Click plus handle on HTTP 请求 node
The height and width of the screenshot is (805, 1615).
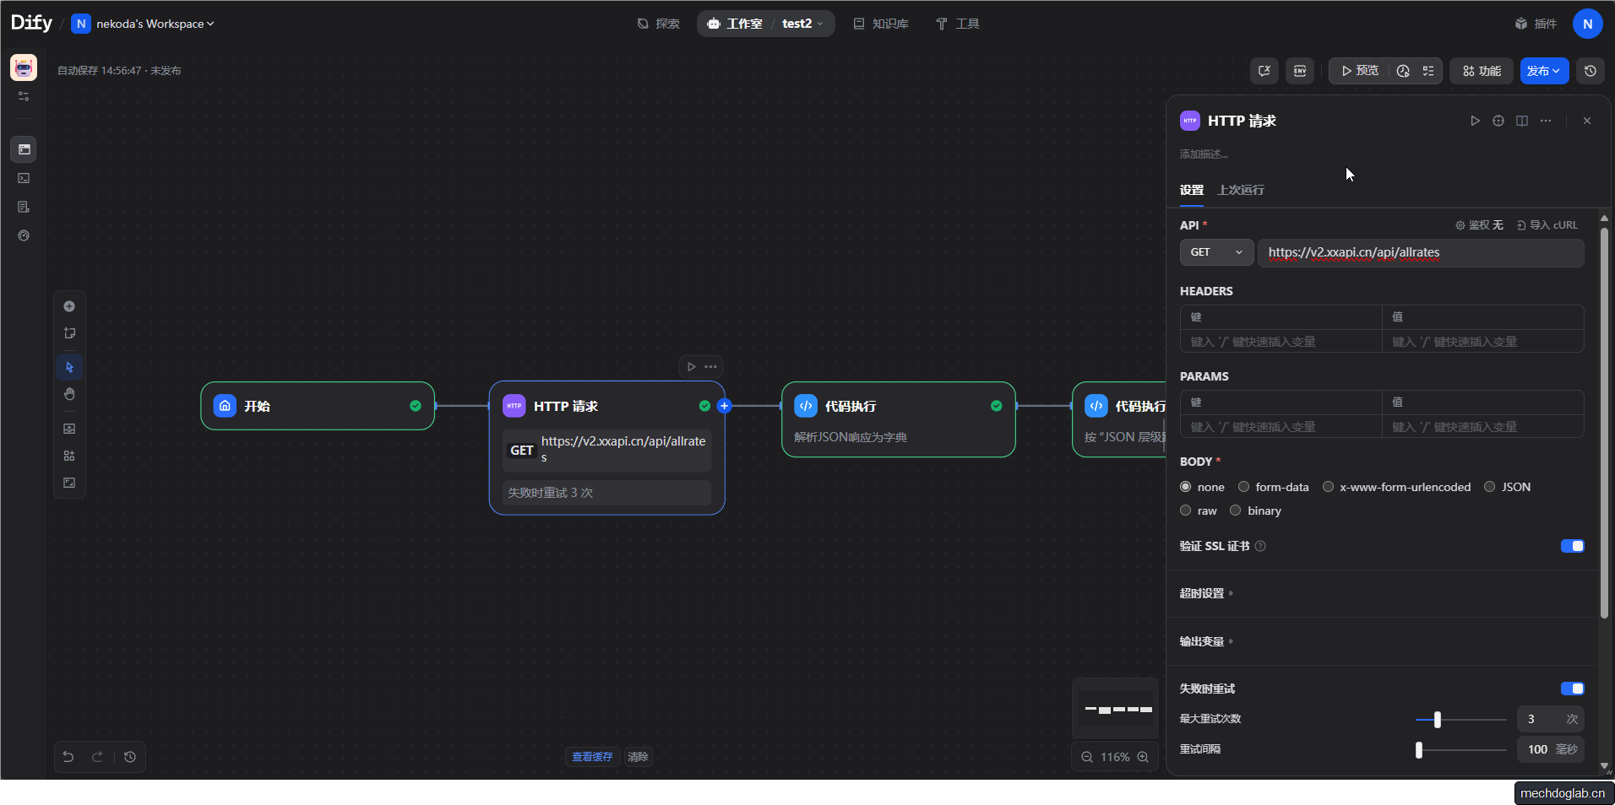click(724, 406)
